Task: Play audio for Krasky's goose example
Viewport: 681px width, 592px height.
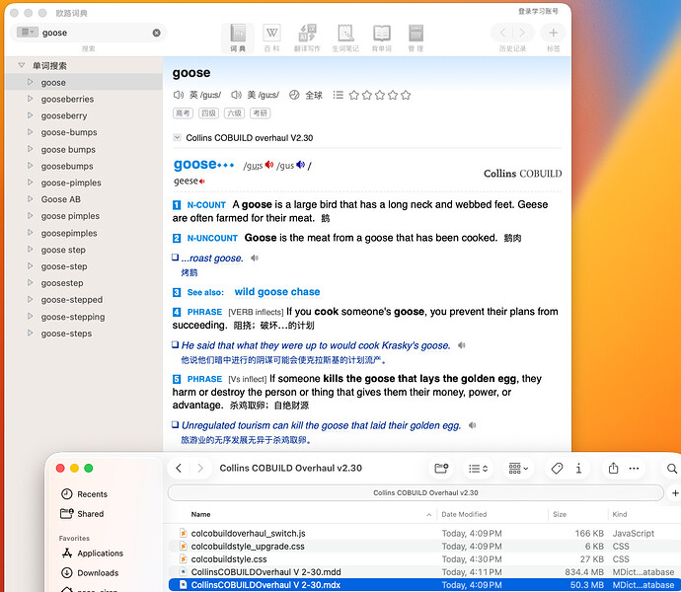Action: [462, 345]
